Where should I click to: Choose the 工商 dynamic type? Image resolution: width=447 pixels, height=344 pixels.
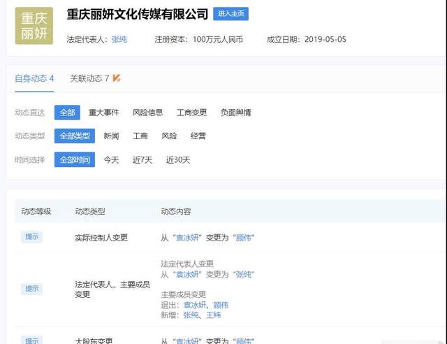click(140, 136)
